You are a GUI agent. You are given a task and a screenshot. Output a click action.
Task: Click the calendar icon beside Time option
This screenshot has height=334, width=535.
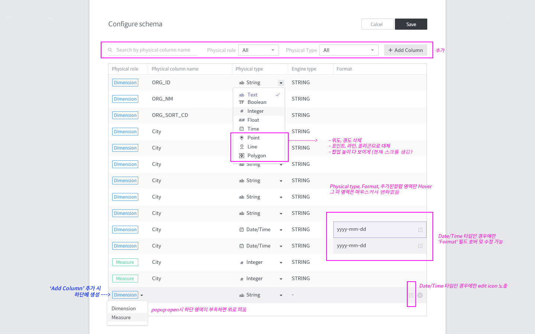point(241,129)
